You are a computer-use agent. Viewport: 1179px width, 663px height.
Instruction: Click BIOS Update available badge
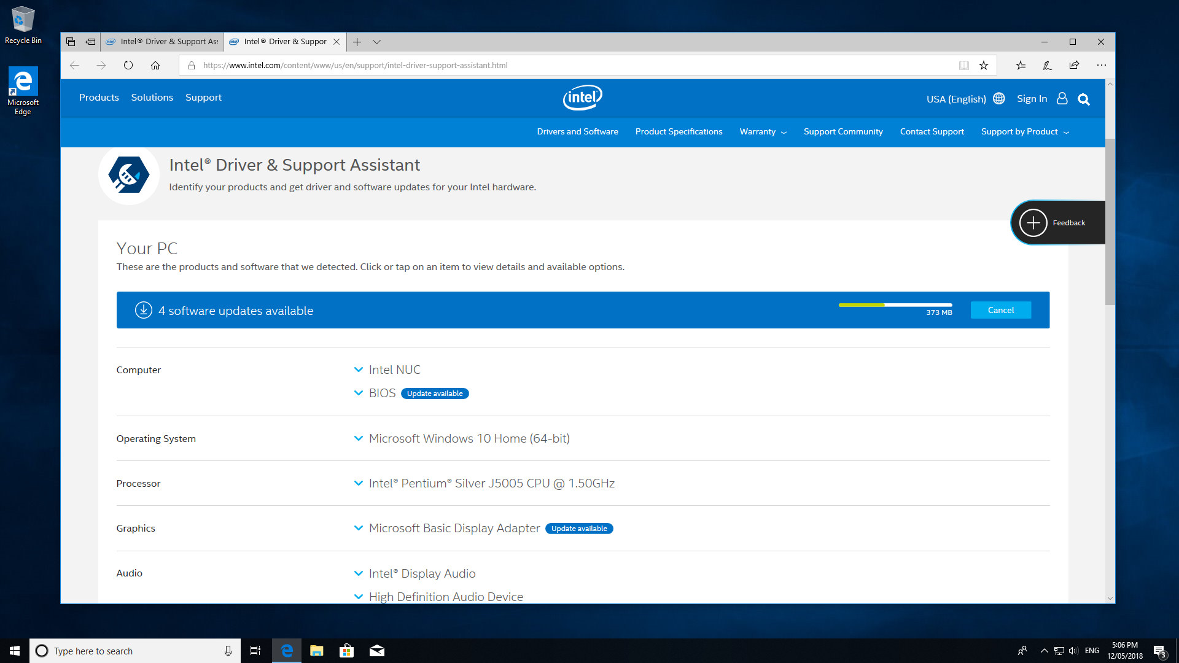[435, 394]
